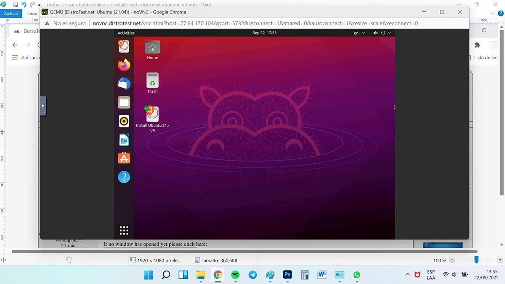
Task: Open Spotify from the Windows taskbar
Action: pos(235,275)
